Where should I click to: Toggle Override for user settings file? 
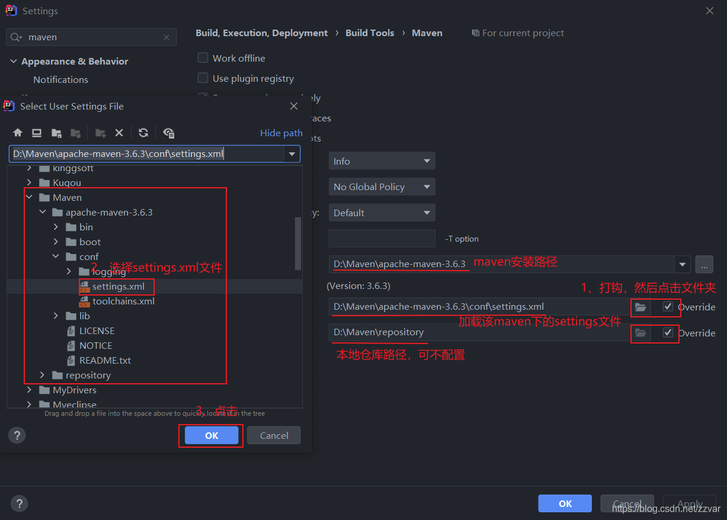(668, 306)
